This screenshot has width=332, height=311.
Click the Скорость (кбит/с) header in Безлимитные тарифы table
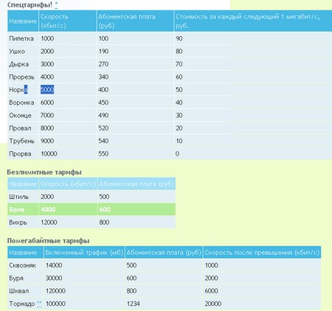[x=68, y=184]
